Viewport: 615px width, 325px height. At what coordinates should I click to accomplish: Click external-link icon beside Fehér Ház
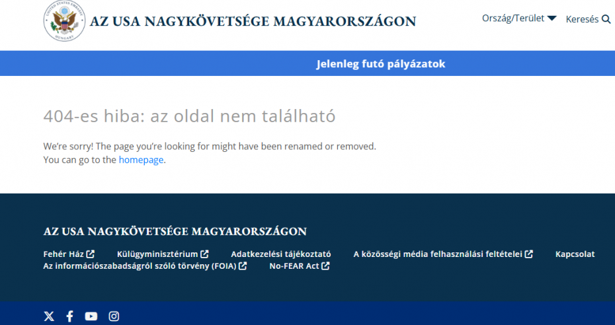tap(91, 254)
